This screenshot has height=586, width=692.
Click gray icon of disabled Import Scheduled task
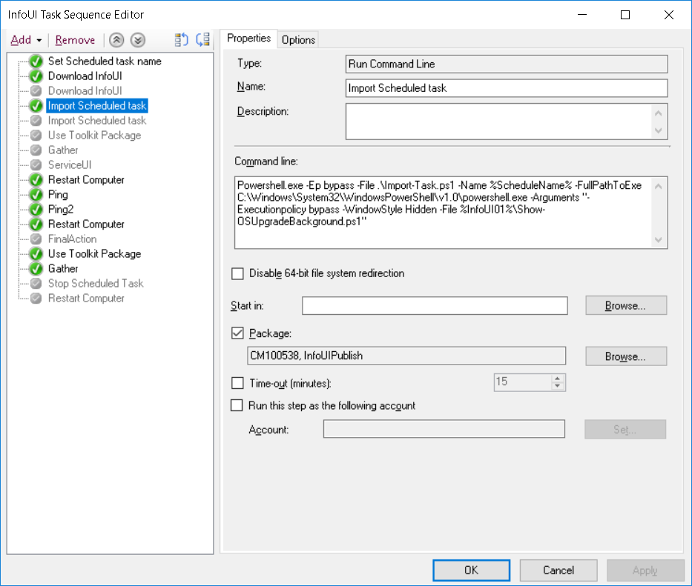point(36,121)
